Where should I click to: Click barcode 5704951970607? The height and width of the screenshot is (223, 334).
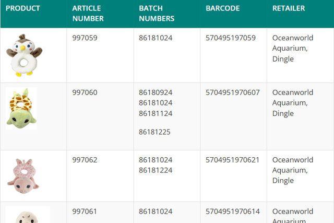click(233, 92)
